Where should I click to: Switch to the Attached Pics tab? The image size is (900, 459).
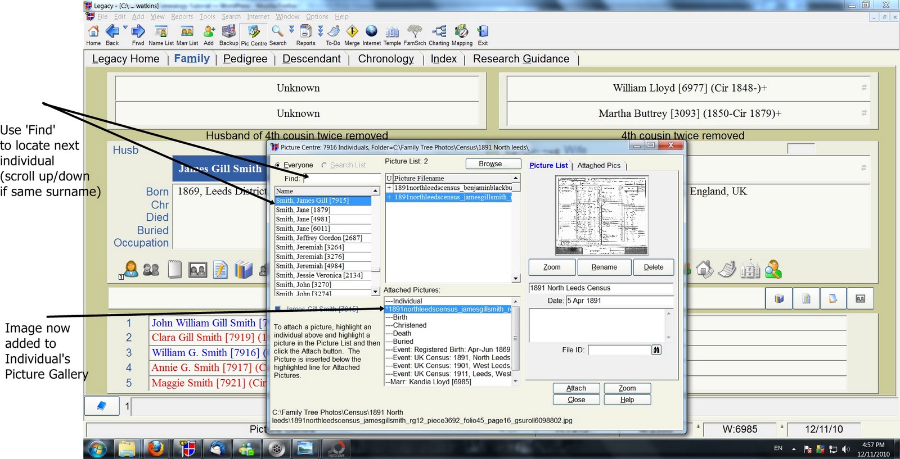[x=599, y=166]
